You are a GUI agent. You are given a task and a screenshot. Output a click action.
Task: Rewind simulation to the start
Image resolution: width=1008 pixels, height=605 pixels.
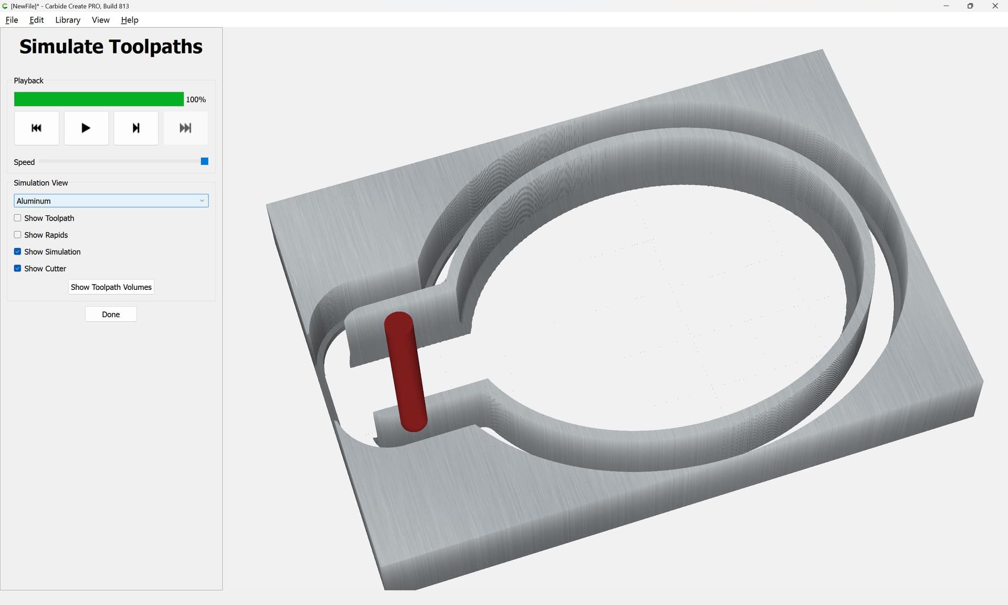click(36, 128)
